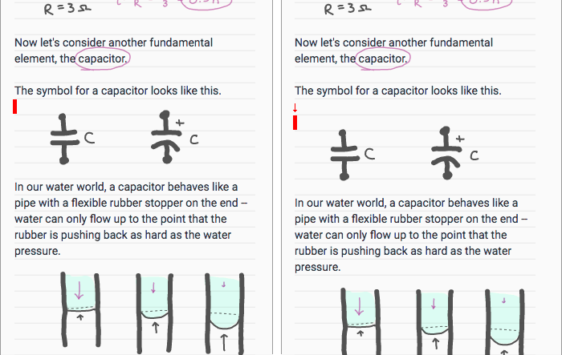Viewport: 562px width, 355px height.
Task: Click right page's middle pipe drawing
Action: [x=435, y=322]
